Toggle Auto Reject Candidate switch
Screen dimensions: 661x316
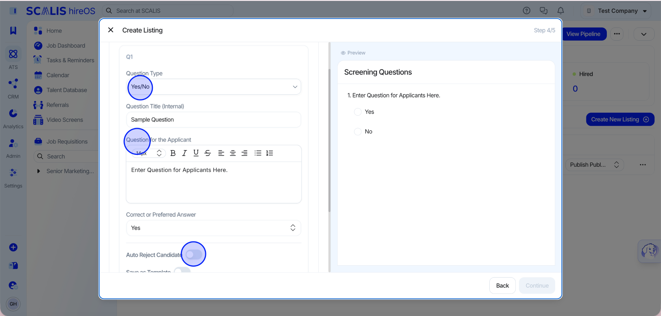tap(194, 255)
